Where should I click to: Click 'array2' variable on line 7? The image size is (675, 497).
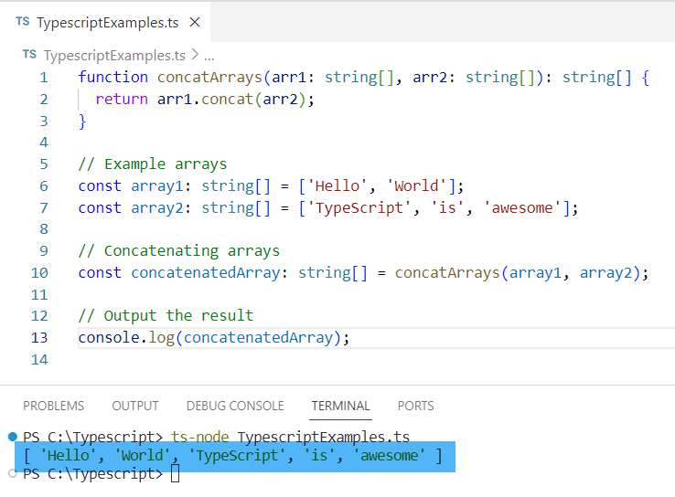[157, 208]
